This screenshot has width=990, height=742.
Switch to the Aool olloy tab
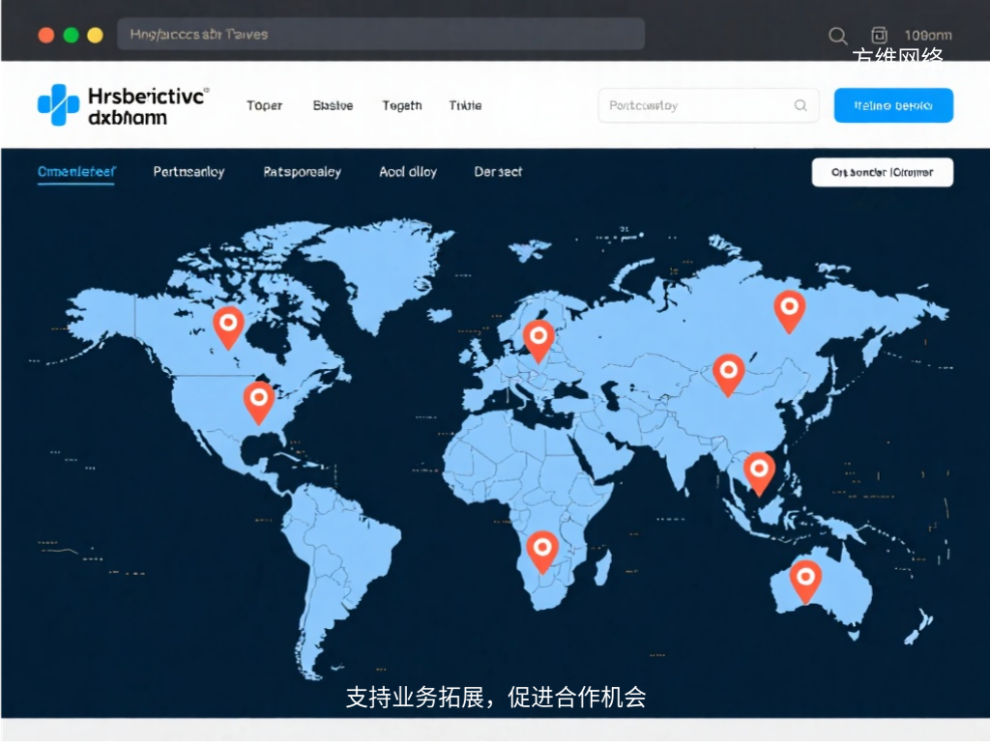[x=407, y=172]
